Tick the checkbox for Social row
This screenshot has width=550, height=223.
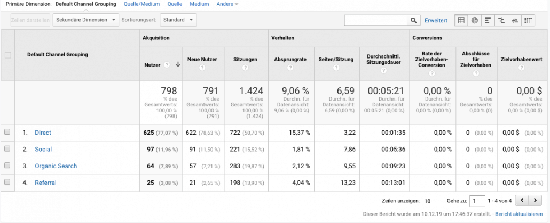[x=7, y=150]
